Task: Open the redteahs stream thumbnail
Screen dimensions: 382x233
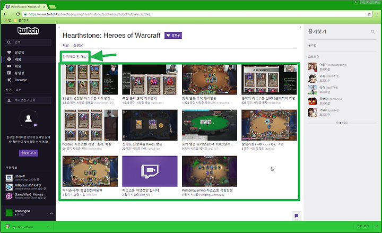Action: pyautogui.click(x=269, y=80)
